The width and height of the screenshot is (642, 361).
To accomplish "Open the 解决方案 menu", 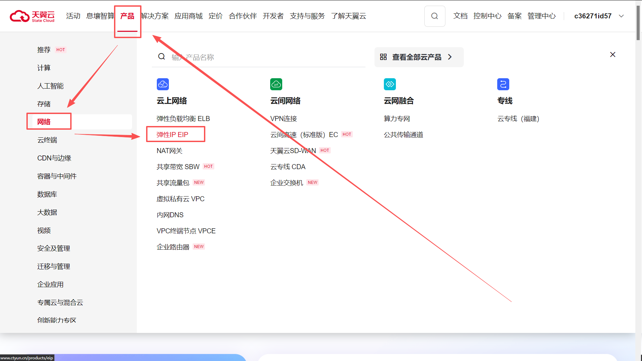I will tap(155, 16).
